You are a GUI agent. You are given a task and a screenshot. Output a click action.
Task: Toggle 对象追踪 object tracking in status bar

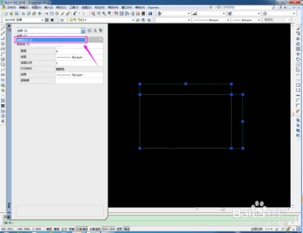coord(95,229)
